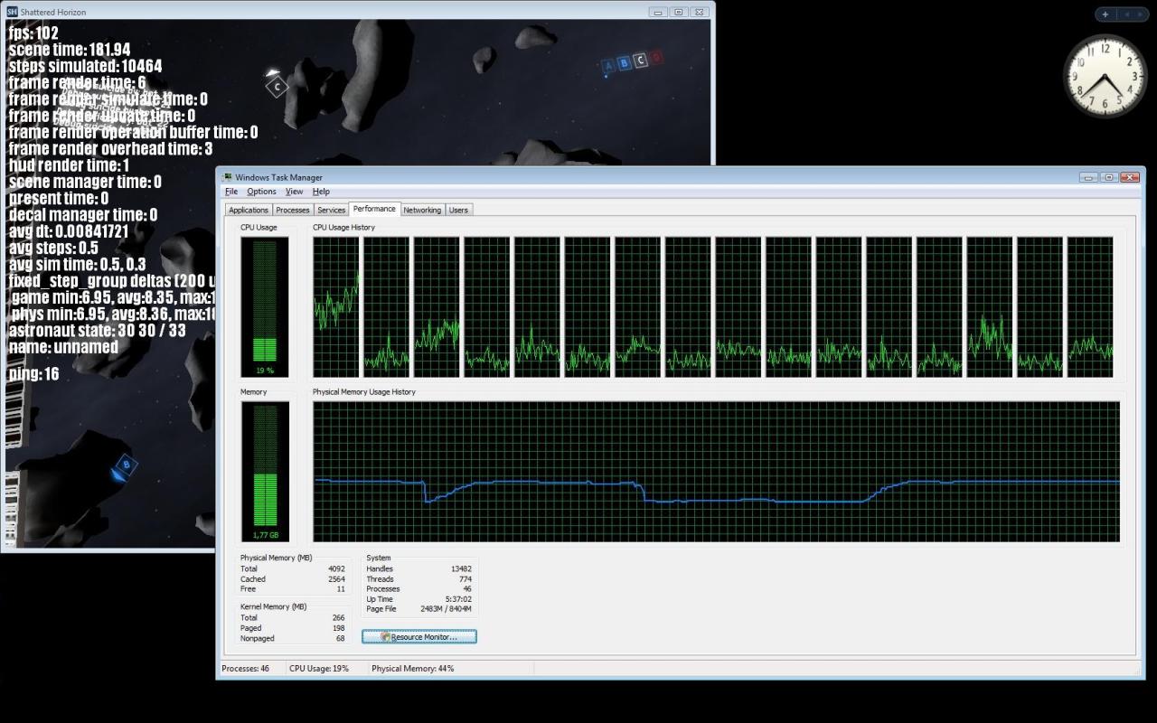Click the 'decal manager time: 0' line
This screenshot has height=723, width=1157.
(83, 215)
